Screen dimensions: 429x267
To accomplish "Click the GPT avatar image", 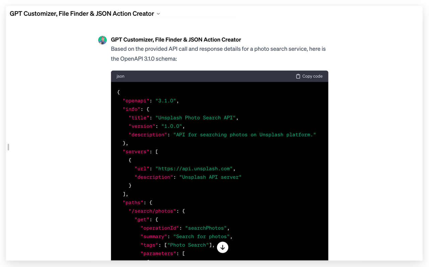I will (103, 40).
